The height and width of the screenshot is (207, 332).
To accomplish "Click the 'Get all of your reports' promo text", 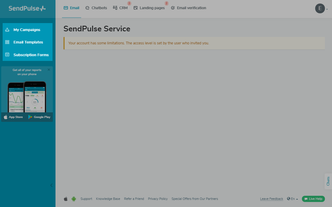I will (27, 72).
